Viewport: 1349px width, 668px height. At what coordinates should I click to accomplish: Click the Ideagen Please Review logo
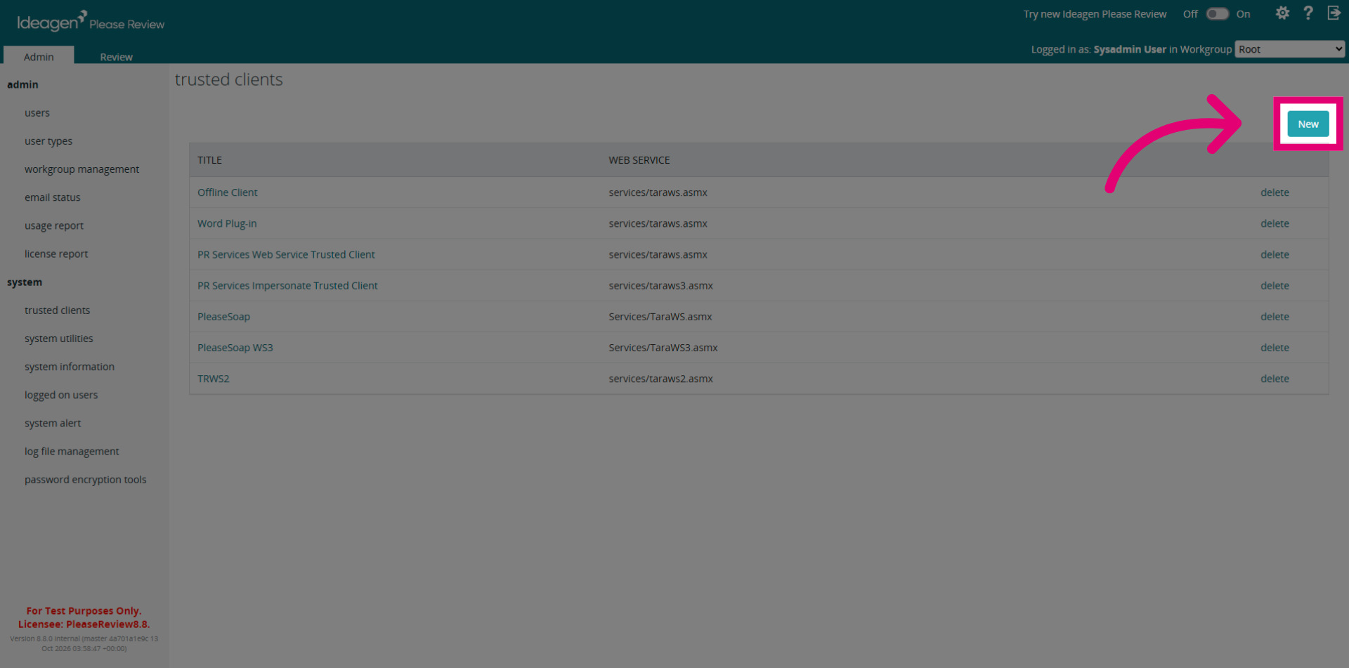91,21
